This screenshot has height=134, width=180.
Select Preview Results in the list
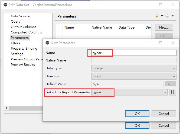point(23,65)
